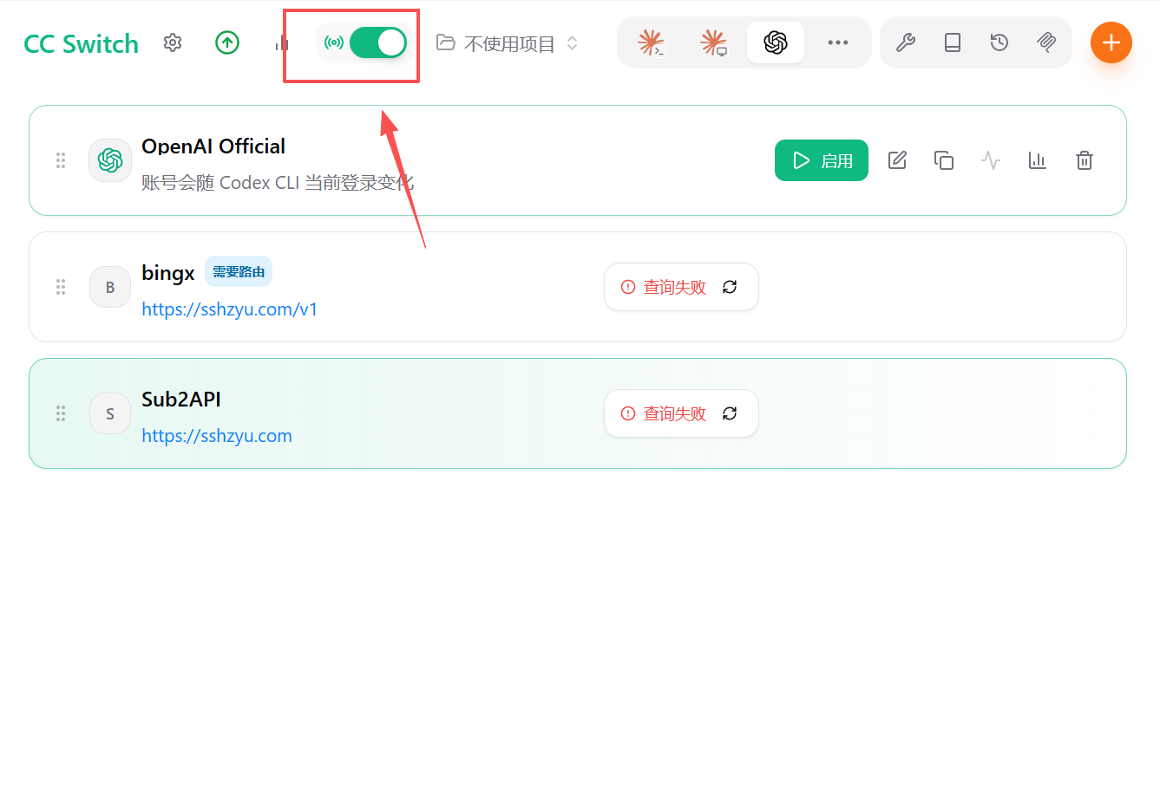Select the bingx provider name
Screen dimensions: 1160x793
point(168,273)
